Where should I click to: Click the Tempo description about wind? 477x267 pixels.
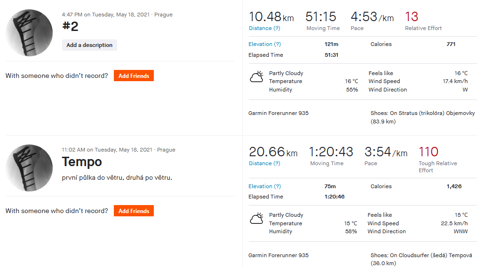[117, 177]
